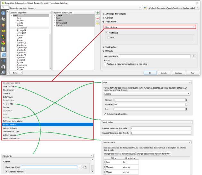Screen dimensions: 202x175
Task: Open the 3D View cube section
Action: [x=3, y=43]
